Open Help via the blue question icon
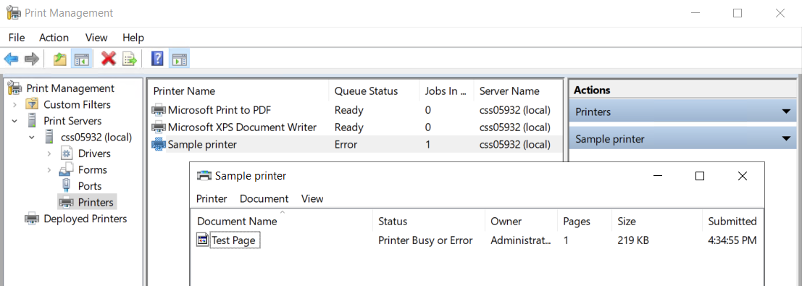 (x=157, y=59)
